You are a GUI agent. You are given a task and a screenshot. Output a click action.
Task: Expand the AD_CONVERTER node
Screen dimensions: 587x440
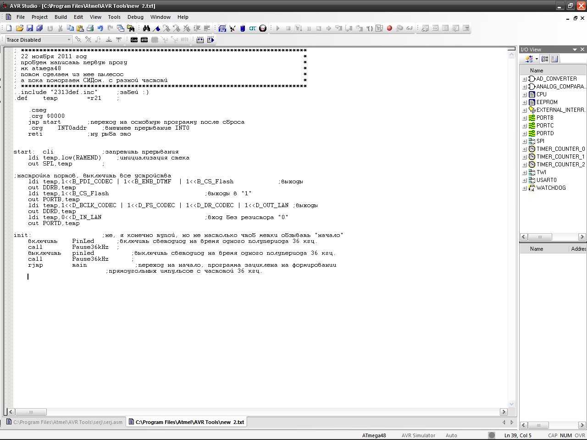[525, 79]
